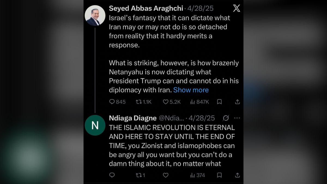Open the three-dot more options menu

coord(237,118)
